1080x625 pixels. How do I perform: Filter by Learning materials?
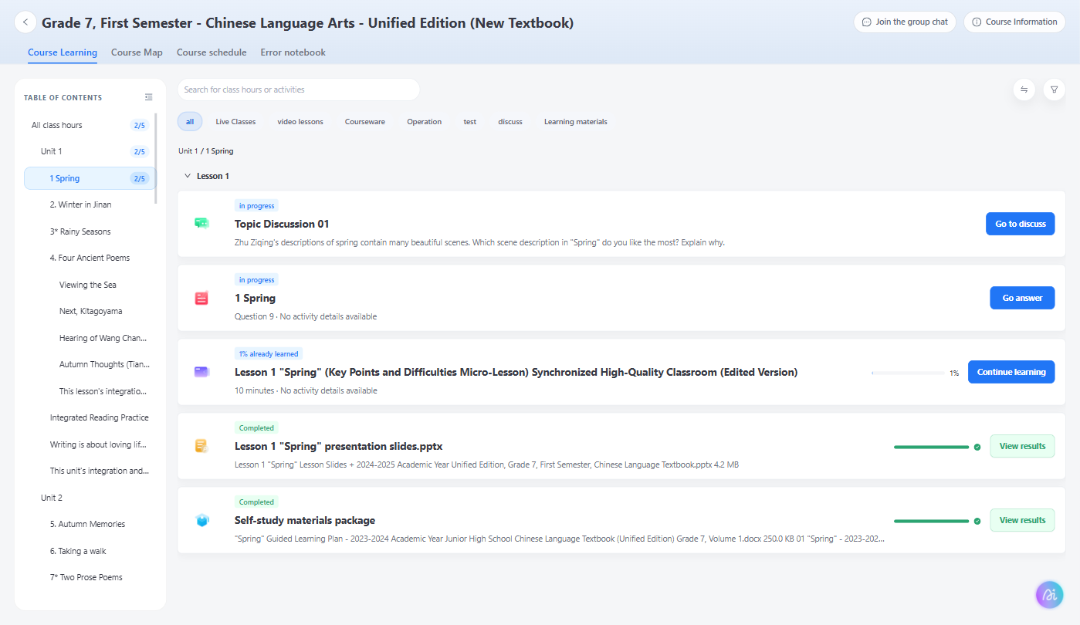click(576, 122)
